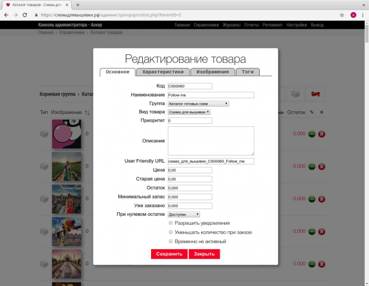Screen dimensions: 369x286
Task: Open the Вид товара dropdown
Action: coord(189,112)
